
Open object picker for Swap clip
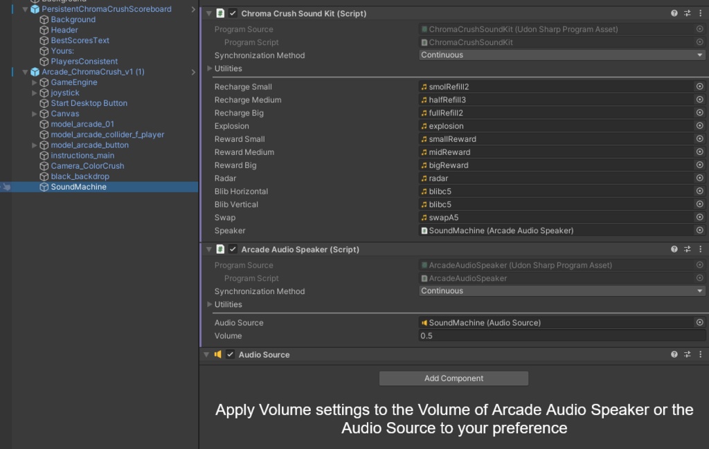pos(699,218)
